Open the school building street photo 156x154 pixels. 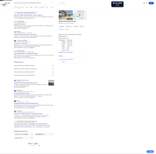click(66, 15)
